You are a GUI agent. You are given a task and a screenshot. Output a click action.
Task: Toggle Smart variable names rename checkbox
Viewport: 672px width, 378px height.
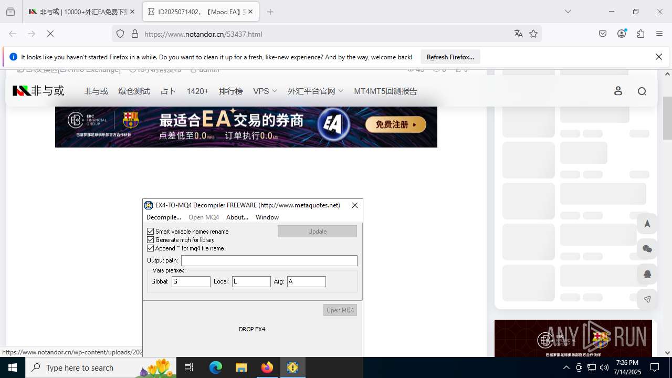(x=151, y=231)
